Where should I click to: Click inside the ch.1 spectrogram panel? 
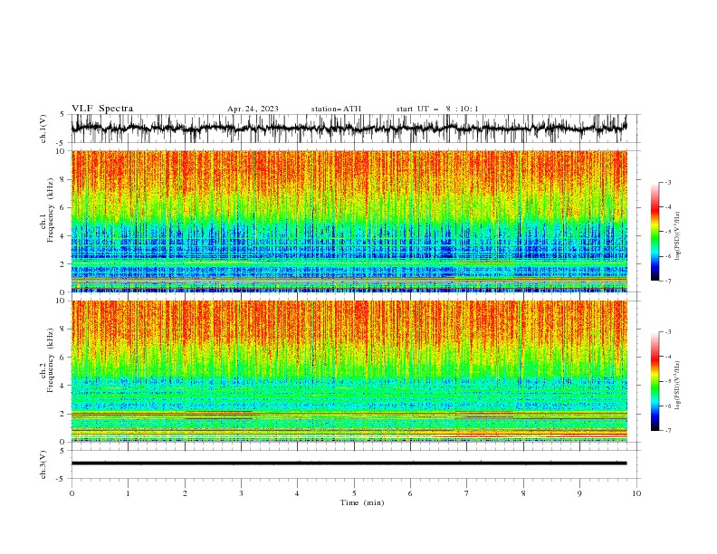(349, 221)
